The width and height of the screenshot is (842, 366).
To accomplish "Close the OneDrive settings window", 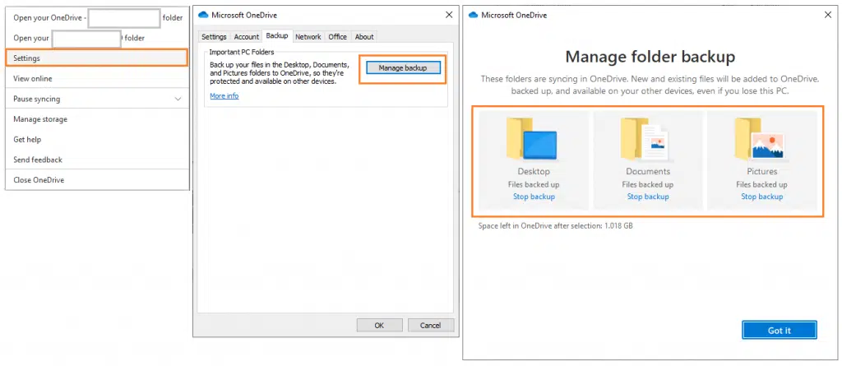I will tap(448, 15).
